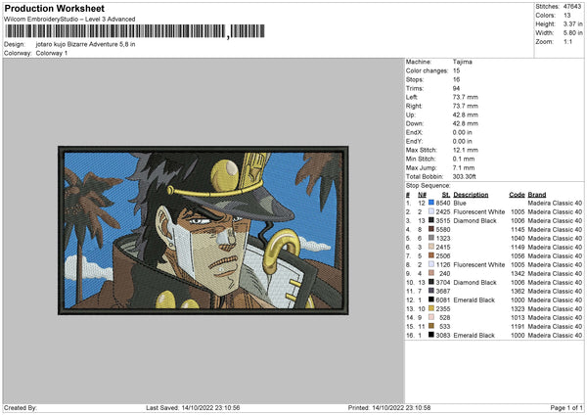Click the 'Production Worksheet' title
This screenshot has height=415, width=587.
[x=55, y=8]
